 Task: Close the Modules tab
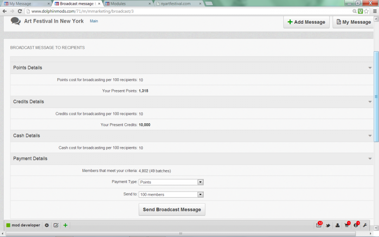(x=150, y=4)
